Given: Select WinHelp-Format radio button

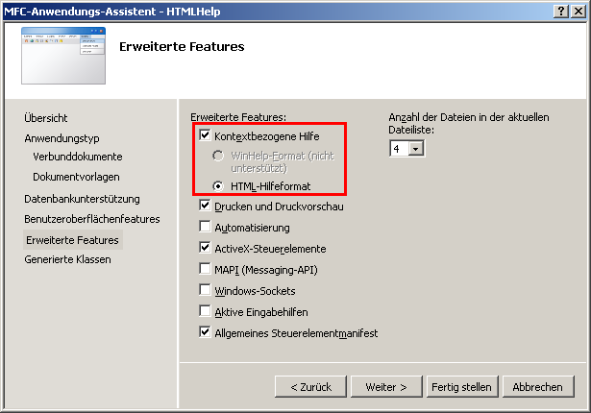Looking at the screenshot, I should pyautogui.click(x=218, y=156).
